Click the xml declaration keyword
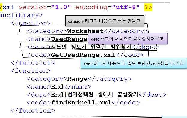This screenshot has height=118, width=187. [8, 7]
